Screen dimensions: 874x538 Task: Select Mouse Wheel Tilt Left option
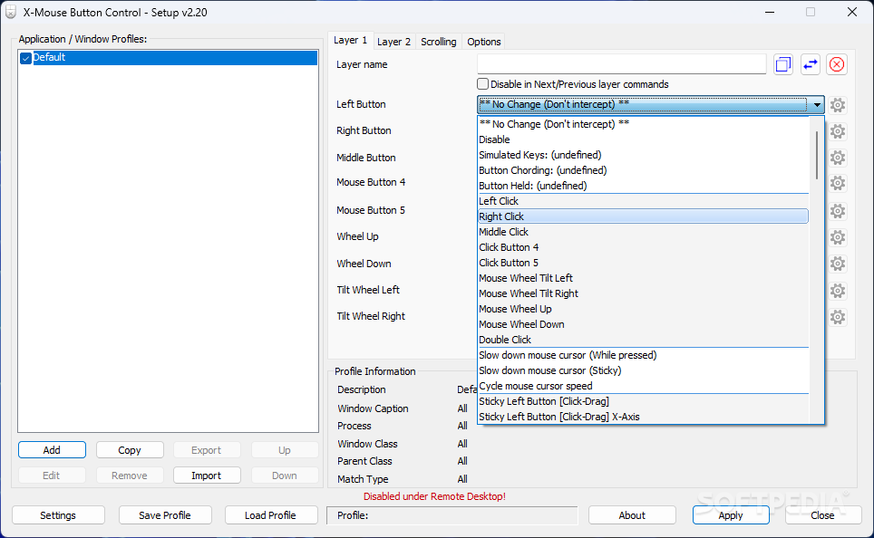coord(643,278)
